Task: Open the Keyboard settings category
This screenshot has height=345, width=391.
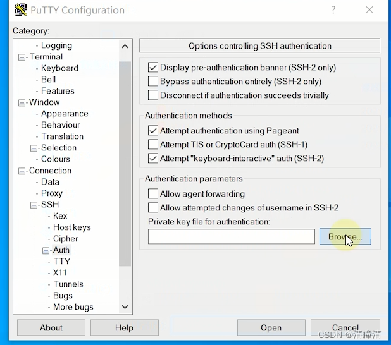Action: pos(60,68)
